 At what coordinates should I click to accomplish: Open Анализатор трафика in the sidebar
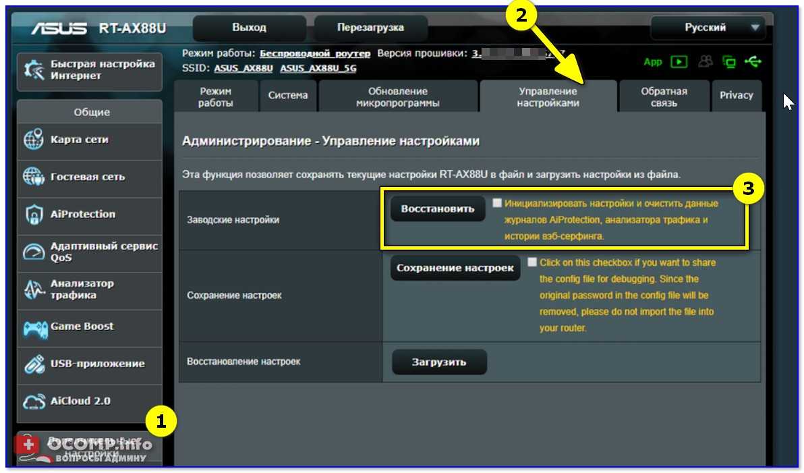[90, 289]
